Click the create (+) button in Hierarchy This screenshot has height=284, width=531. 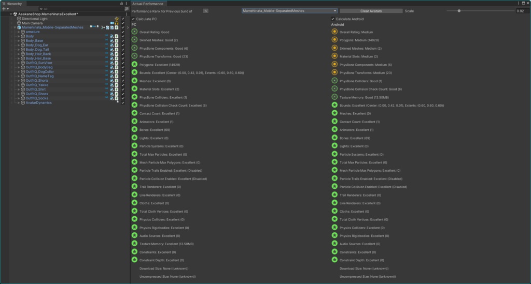(x=4, y=9)
